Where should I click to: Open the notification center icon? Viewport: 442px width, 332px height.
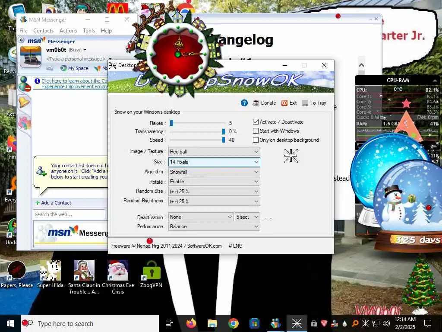[x=428, y=323]
